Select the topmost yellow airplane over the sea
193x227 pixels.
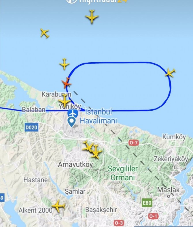(x=92, y=16)
